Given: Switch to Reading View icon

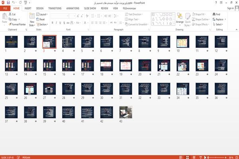Looking at the screenshot, I should 194,157.
